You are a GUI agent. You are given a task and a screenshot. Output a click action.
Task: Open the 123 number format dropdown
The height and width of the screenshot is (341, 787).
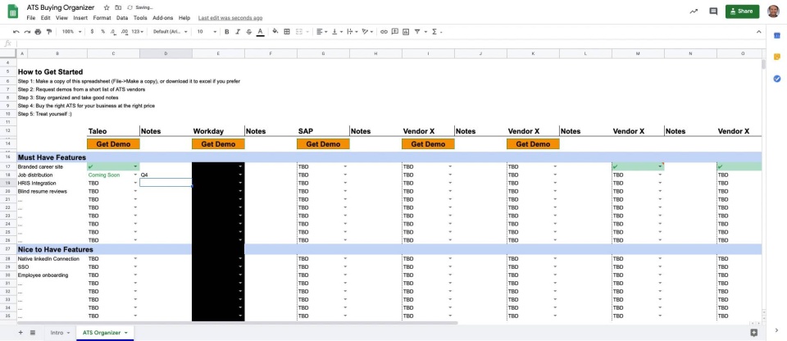point(138,32)
